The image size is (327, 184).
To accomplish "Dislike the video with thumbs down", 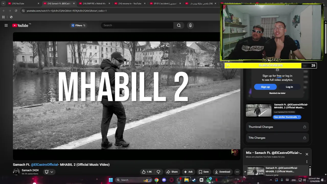I will coord(158,172).
